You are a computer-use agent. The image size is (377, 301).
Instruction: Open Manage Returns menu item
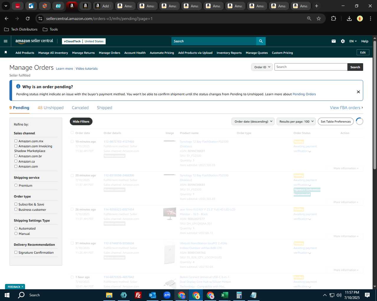[x=83, y=53]
